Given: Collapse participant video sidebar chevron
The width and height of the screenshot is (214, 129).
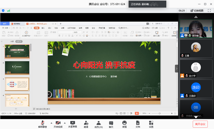Looking at the screenshot, I should click(x=177, y=68).
